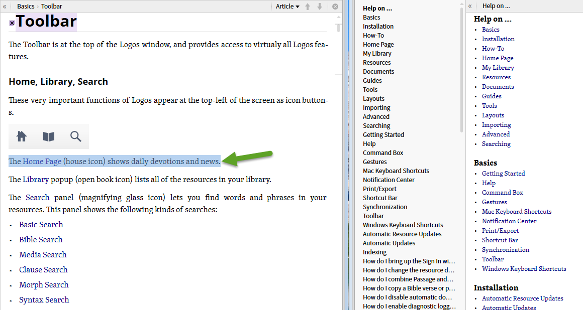Click the house Home icon in illustration
The image size is (583, 310).
22,136
